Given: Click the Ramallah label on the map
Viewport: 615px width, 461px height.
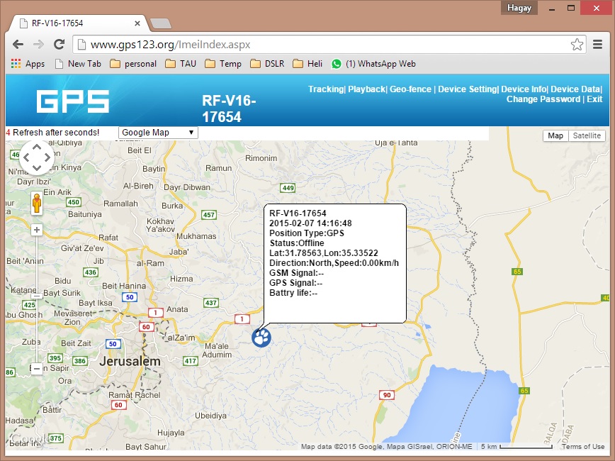Looking at the screenshot, I should click(120, 204).
